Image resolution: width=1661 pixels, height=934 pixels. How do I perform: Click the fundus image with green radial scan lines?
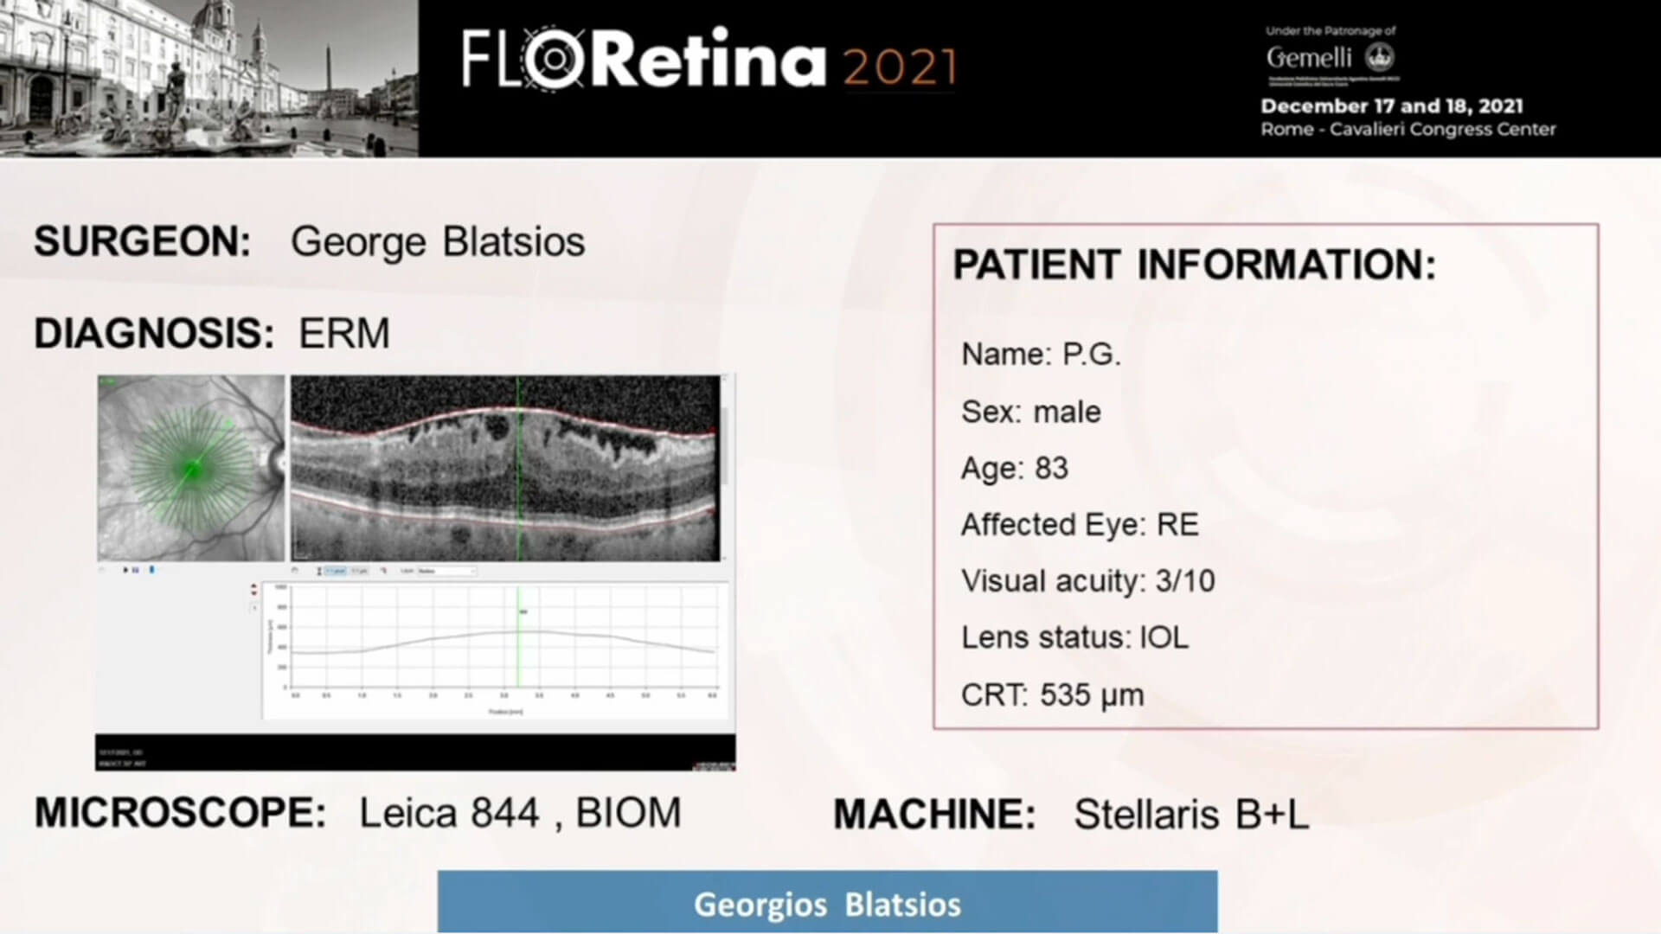tap(191, 468)
